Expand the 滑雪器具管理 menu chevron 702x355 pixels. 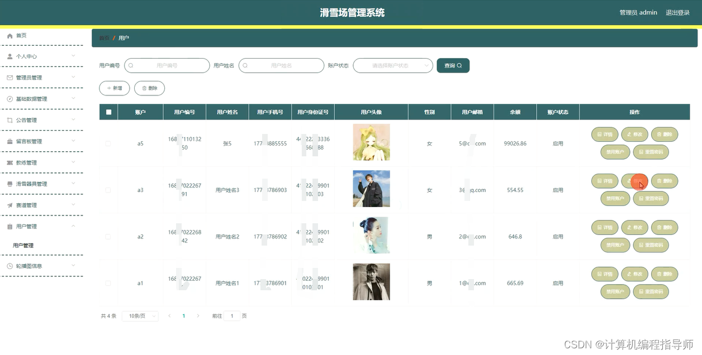click(73, 183)
